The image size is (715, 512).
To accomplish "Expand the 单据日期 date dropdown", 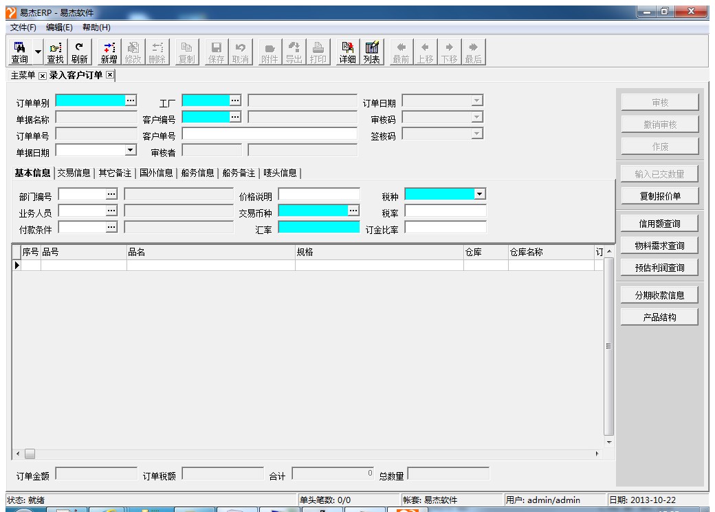I will (x=131, y=149).
